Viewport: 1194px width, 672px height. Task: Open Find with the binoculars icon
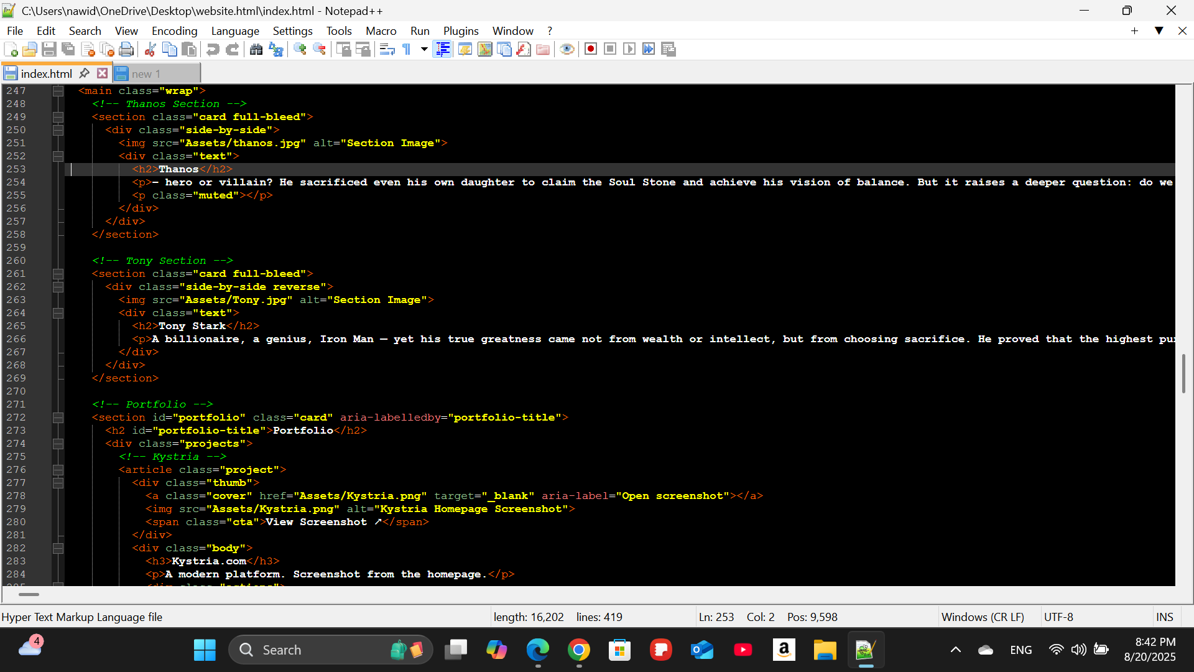(x=256, y=49)
